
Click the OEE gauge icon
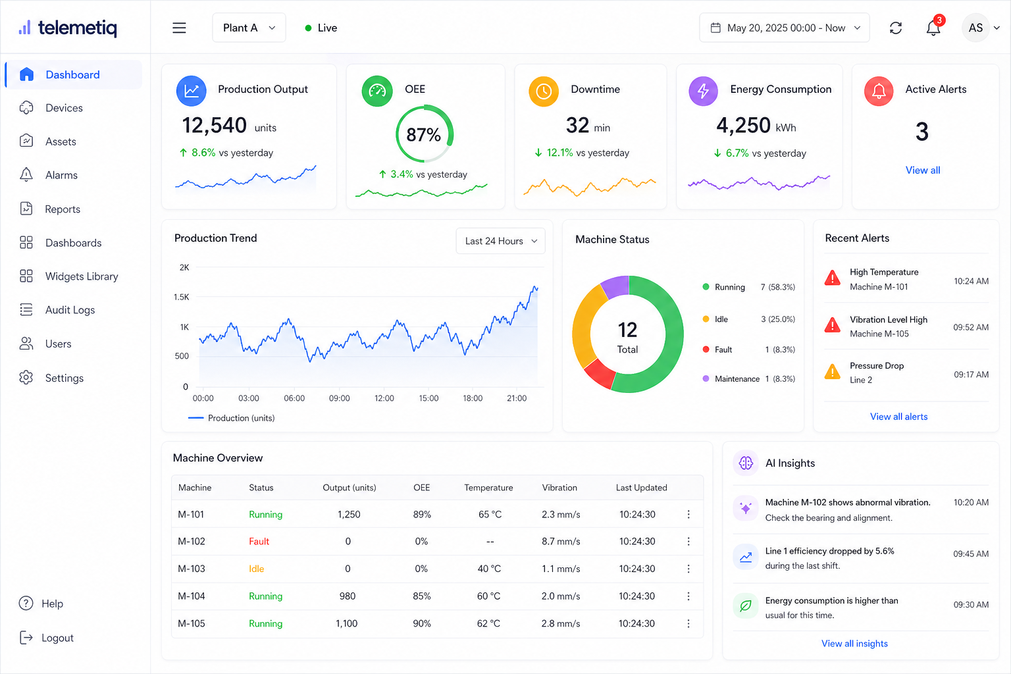pos(377,91)
